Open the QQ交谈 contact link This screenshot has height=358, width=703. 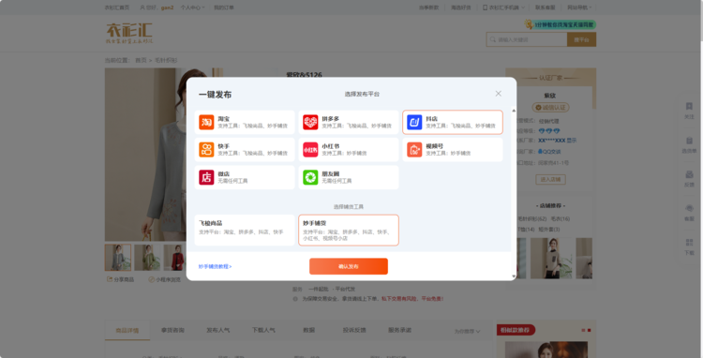click(549, 152)
